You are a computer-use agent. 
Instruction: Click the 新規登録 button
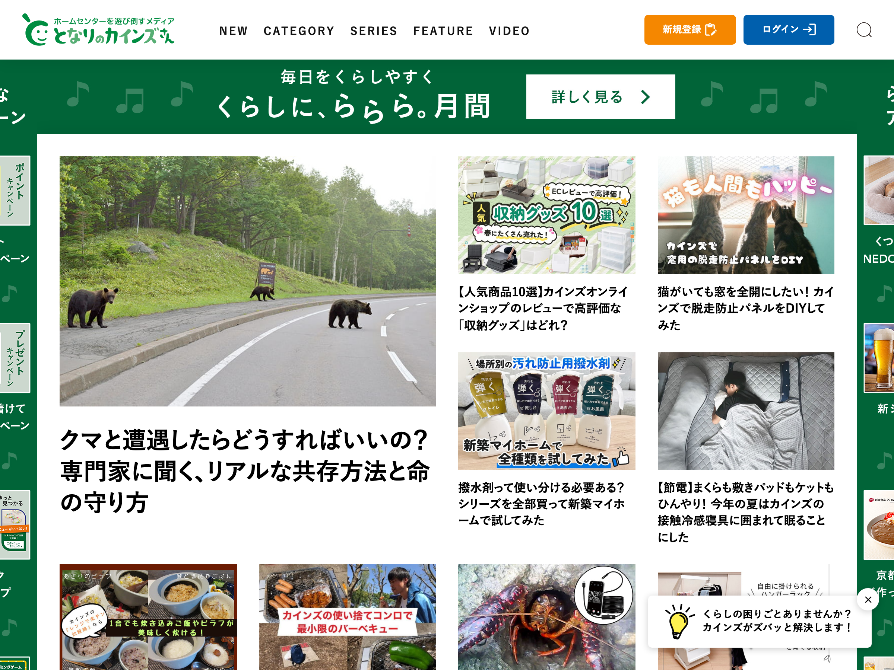pos(690,30)
